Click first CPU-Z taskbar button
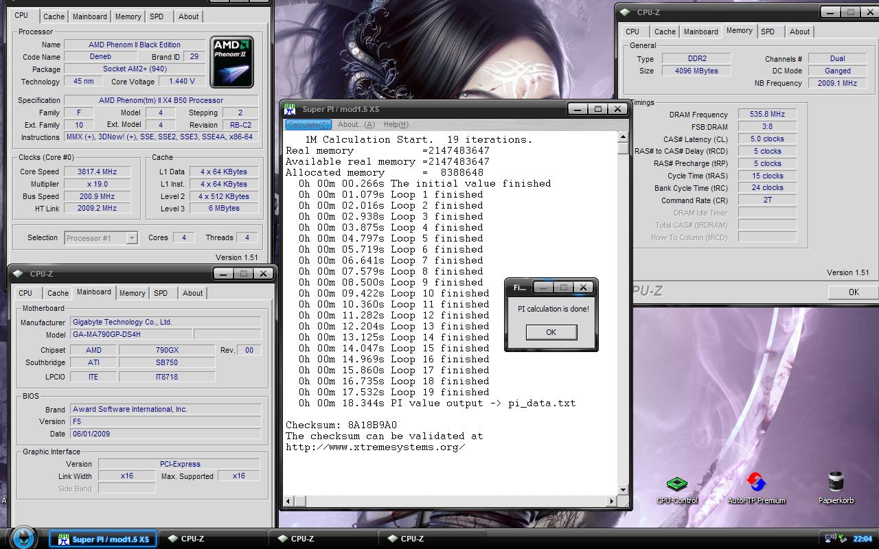Viewport: 879px width, 549px height. (x=213, y=539)
